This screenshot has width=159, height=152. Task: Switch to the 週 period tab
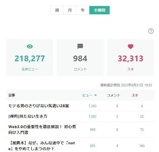(57, 10)
